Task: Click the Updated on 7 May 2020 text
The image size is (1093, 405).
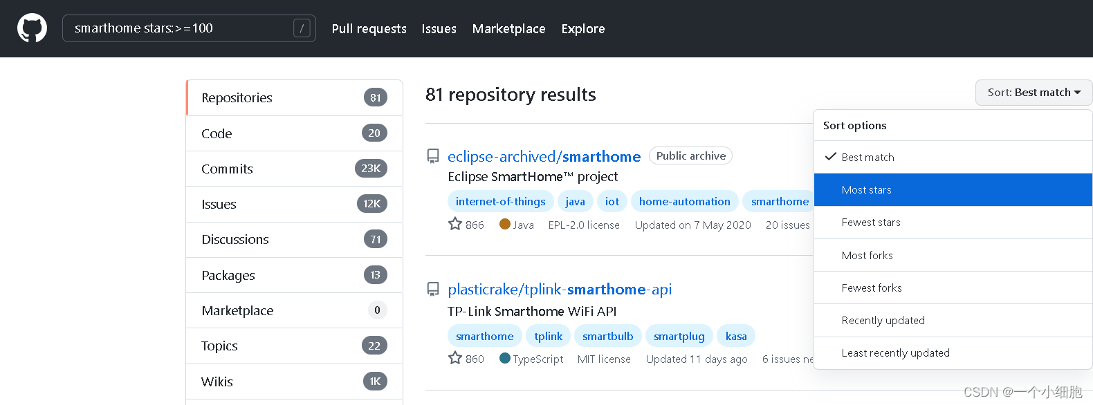Action: click(692, 225)
